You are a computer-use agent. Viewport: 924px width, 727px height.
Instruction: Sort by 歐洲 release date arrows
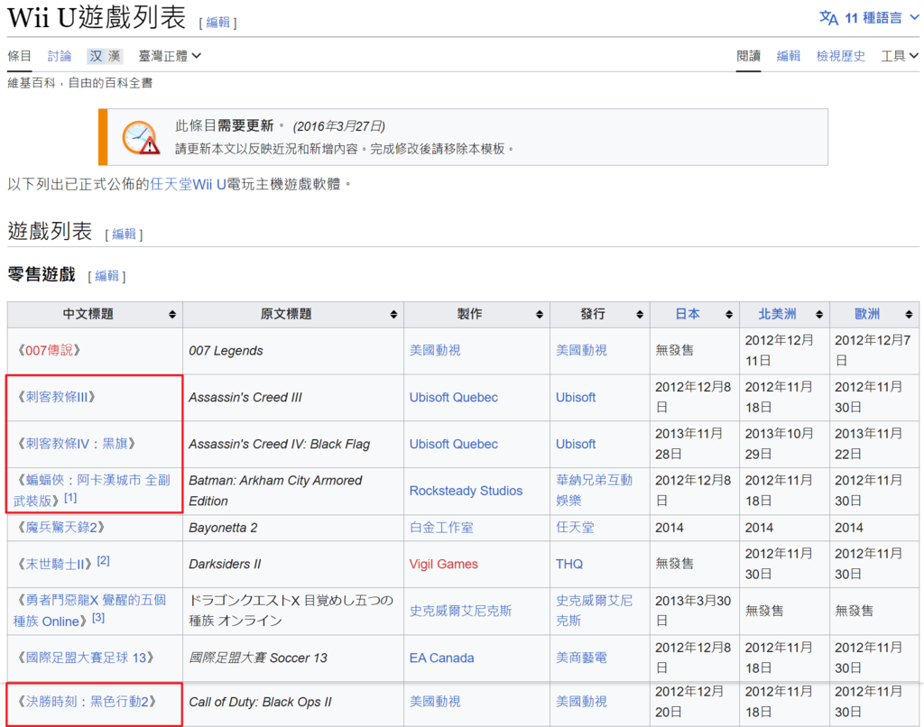coord(909,315)
